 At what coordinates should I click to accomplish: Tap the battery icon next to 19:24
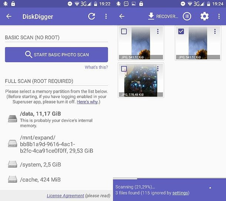(209, 4)
